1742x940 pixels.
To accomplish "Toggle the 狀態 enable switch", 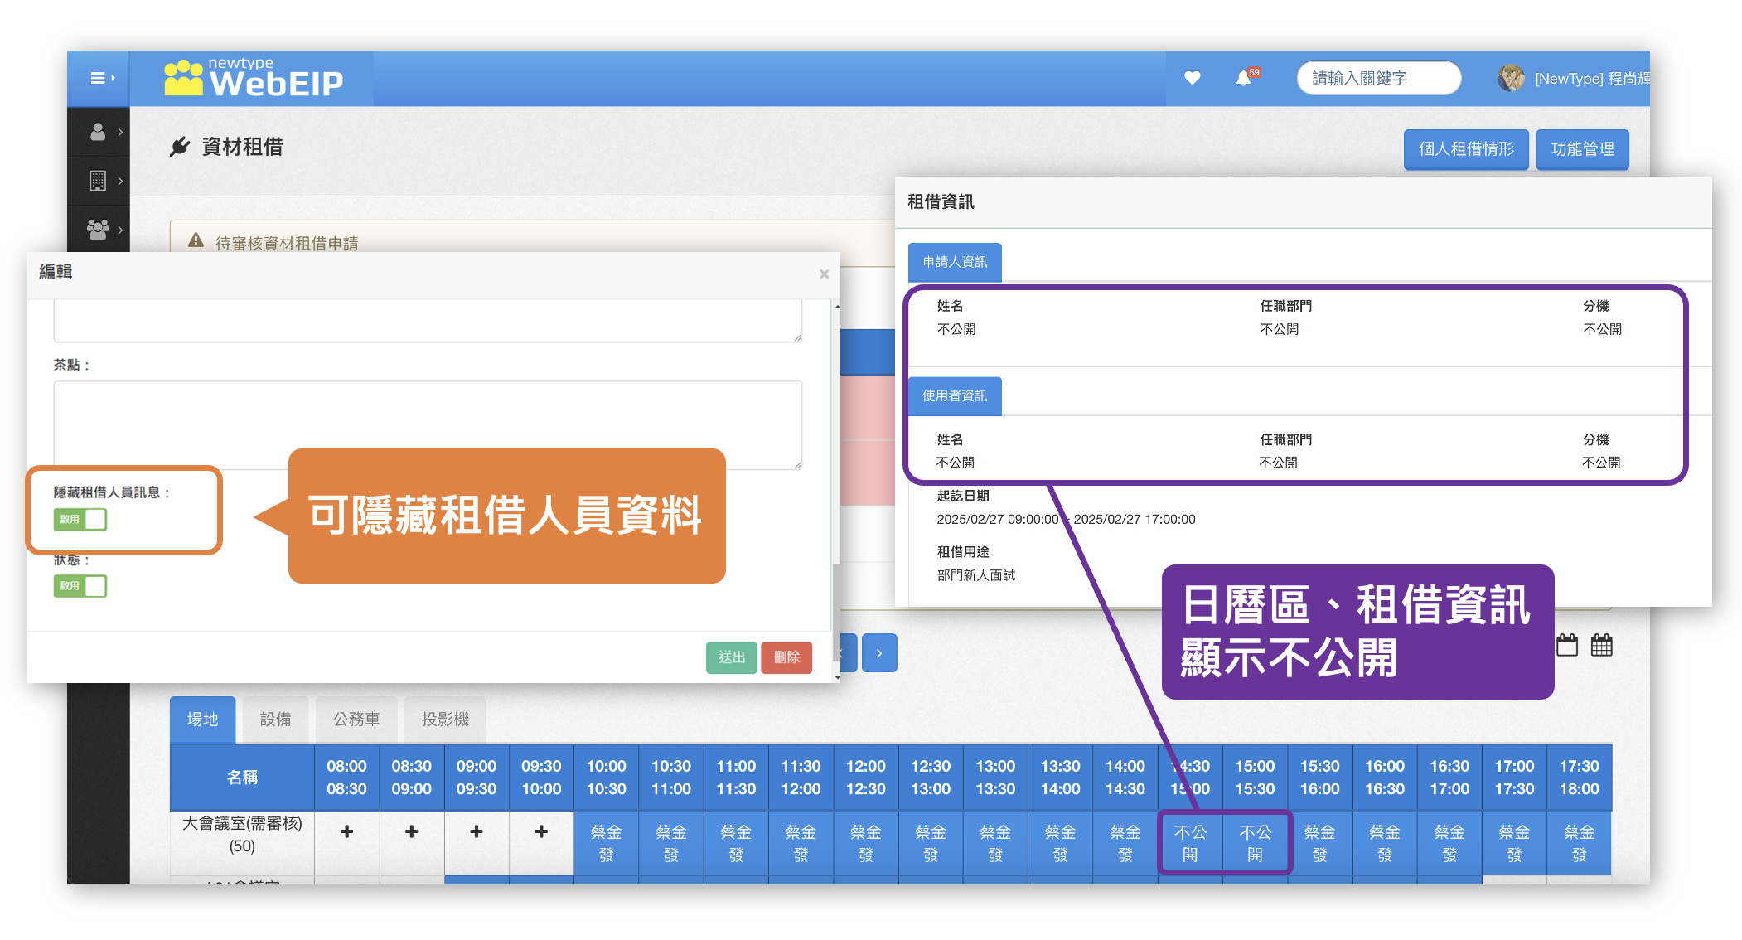I will point(80,586).
